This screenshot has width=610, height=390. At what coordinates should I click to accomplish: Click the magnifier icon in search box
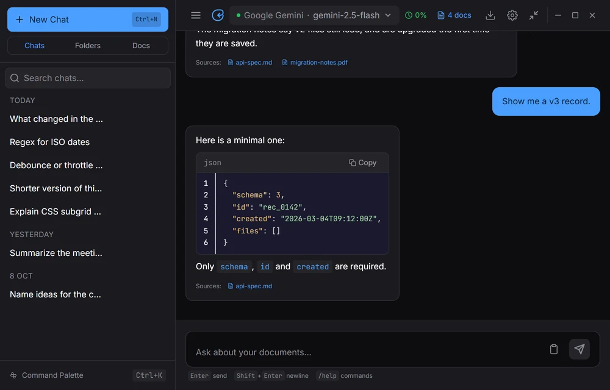click(15, 78)
